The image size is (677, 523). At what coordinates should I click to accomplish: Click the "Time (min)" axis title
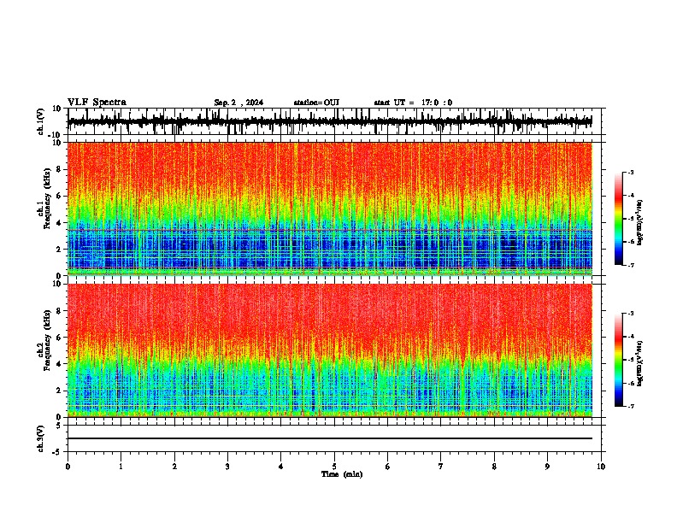point(342,474)
